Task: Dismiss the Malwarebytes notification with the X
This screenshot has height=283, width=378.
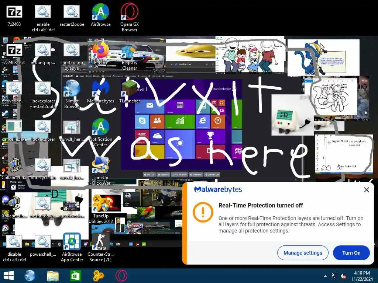Action: point(366,190)
